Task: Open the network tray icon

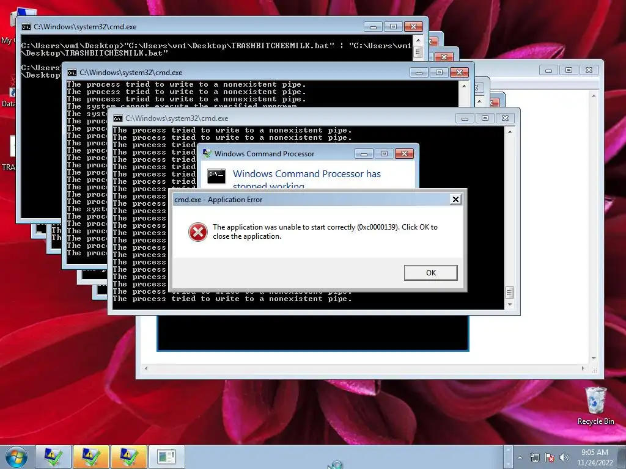Action: 534,457
